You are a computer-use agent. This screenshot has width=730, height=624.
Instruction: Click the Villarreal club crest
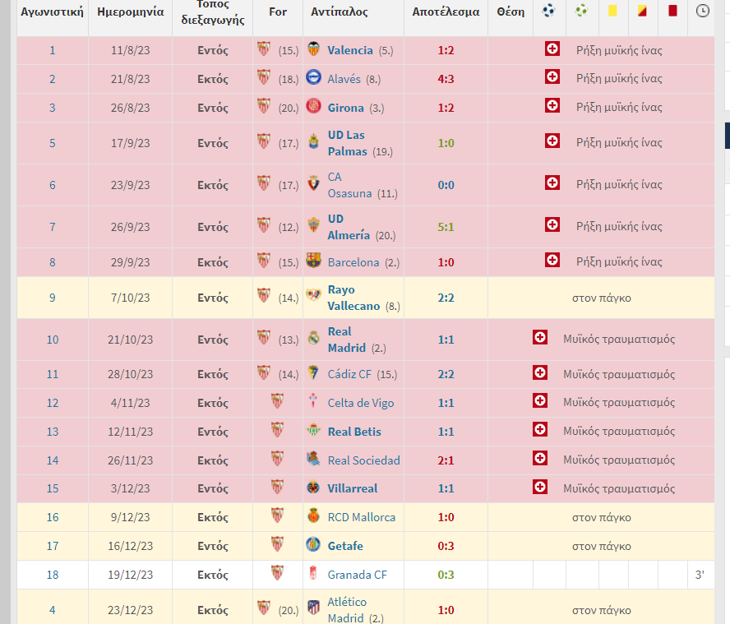tap(313, 488)
